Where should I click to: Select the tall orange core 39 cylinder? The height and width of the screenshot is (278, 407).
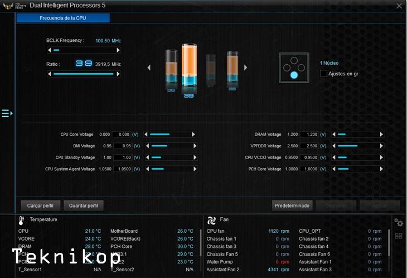coord(187,67)
